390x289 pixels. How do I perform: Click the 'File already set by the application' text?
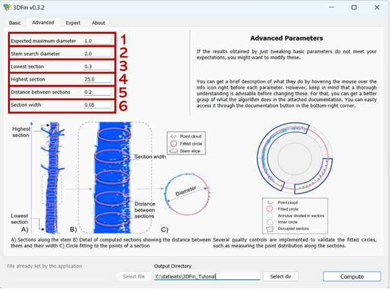44,266
